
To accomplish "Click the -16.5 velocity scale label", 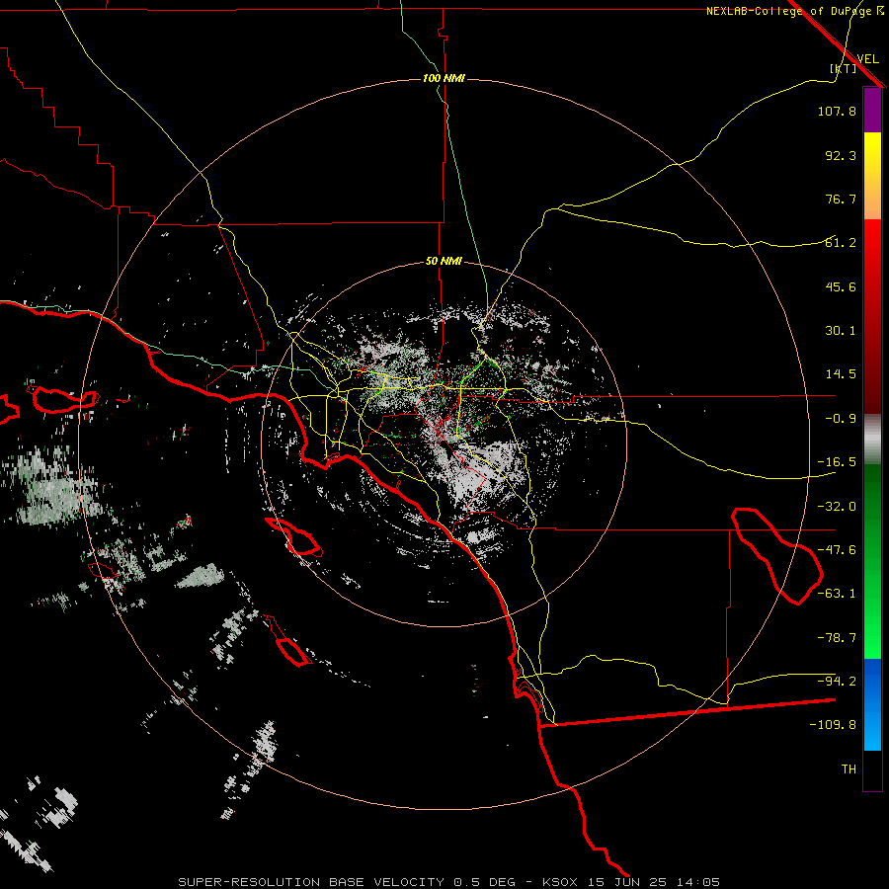I will 837,462.
